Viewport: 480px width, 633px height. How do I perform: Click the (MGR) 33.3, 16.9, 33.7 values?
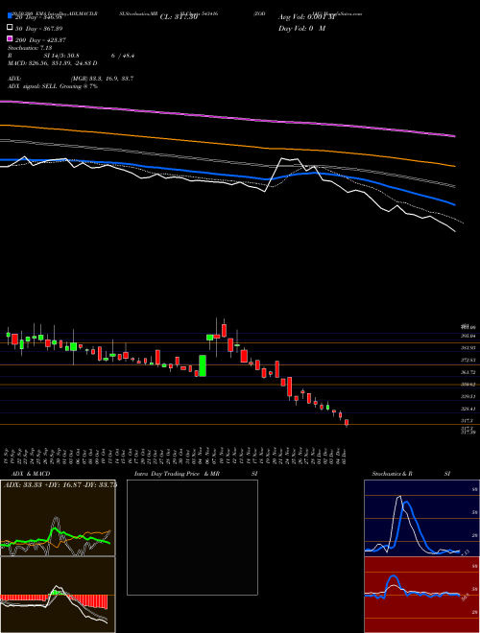click(x=102, y=79)
